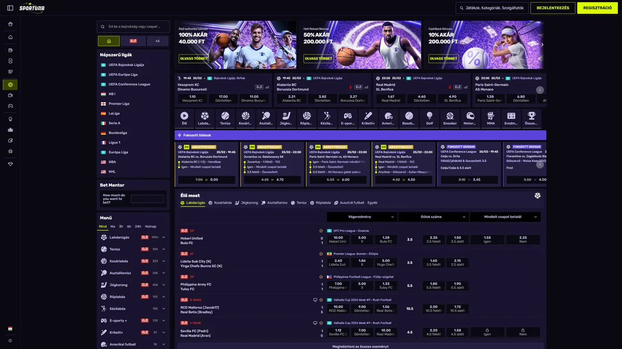Click the Regisztráció button

click(598, 8)
